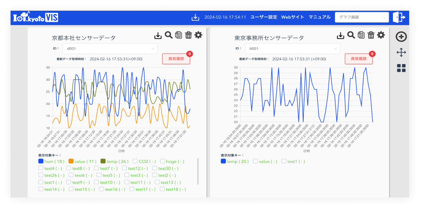Expand the b001 ID dropdown

click(x=292, y=49)
